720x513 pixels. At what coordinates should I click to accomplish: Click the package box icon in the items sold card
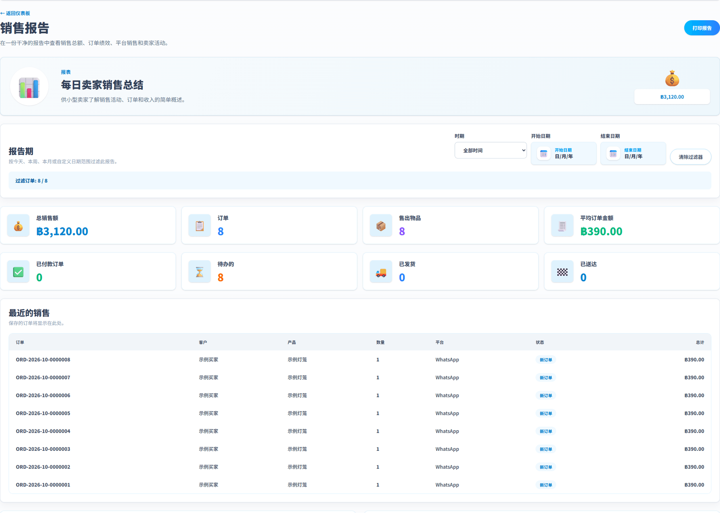[381, 226]
